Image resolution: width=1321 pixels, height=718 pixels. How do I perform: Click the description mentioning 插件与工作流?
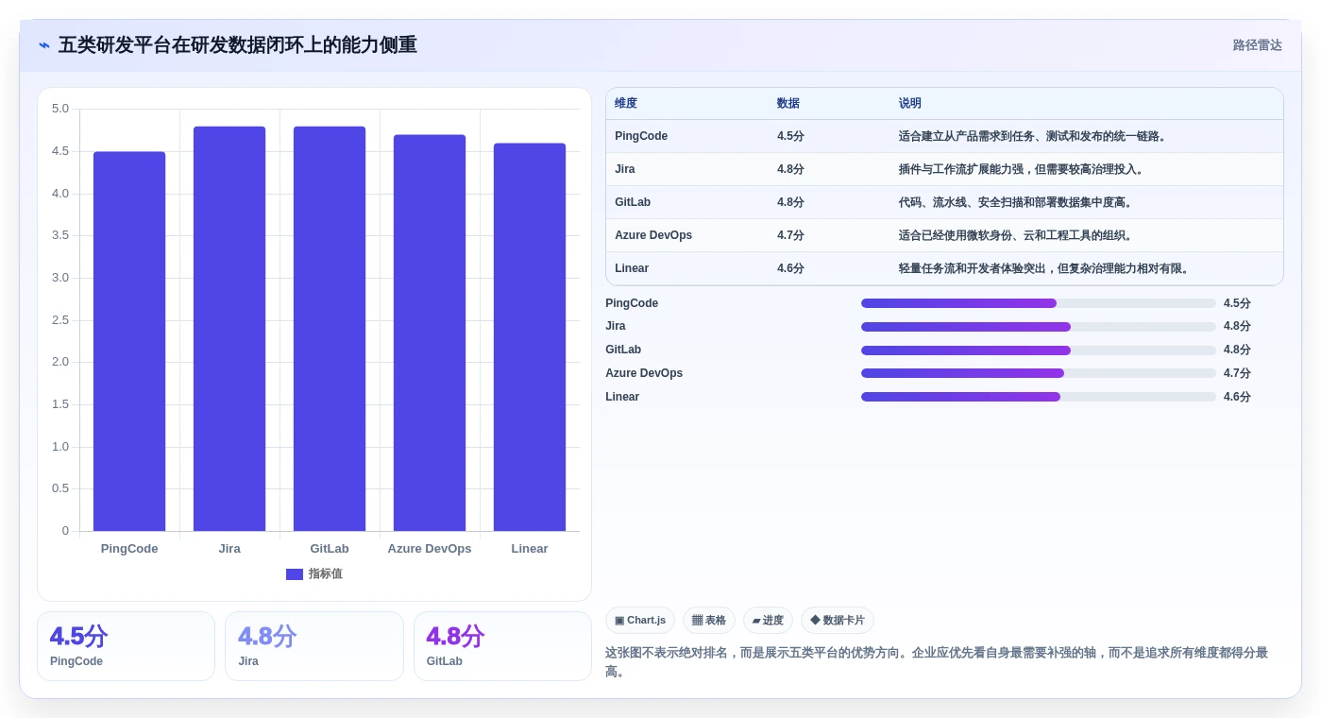[1022, 169]
